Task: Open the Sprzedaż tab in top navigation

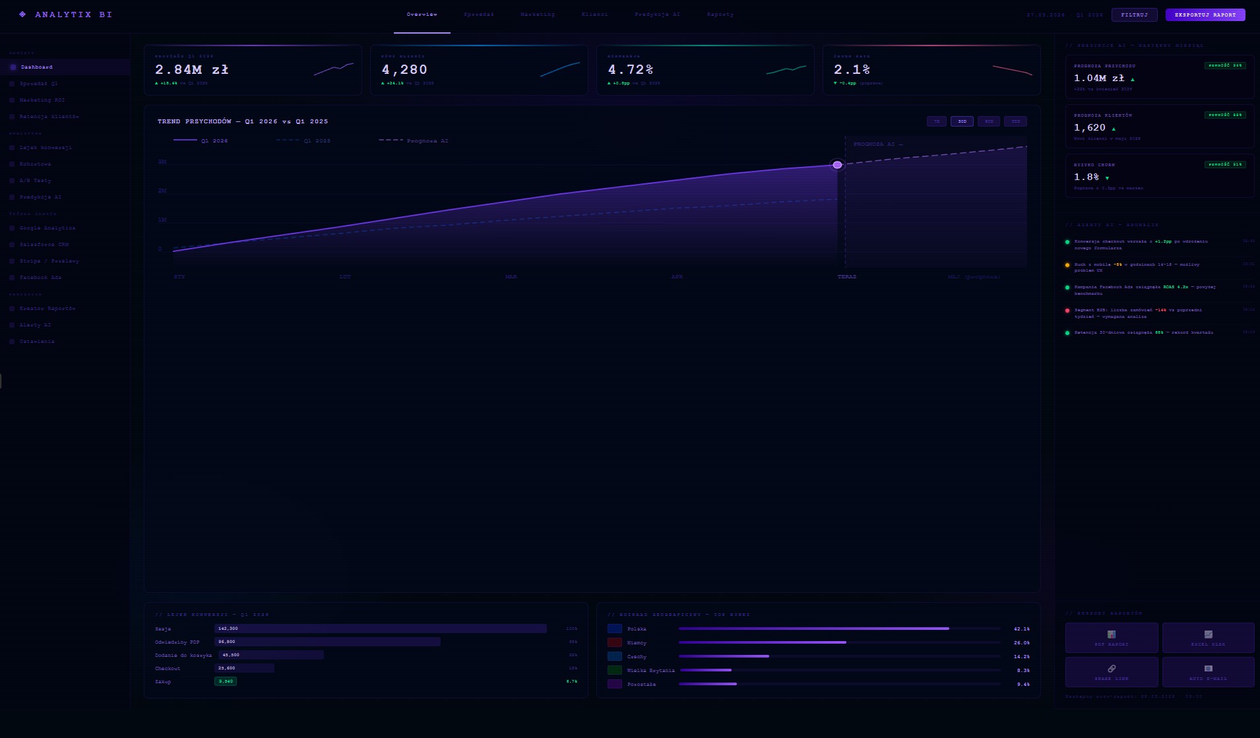Action: click(478, 15)
